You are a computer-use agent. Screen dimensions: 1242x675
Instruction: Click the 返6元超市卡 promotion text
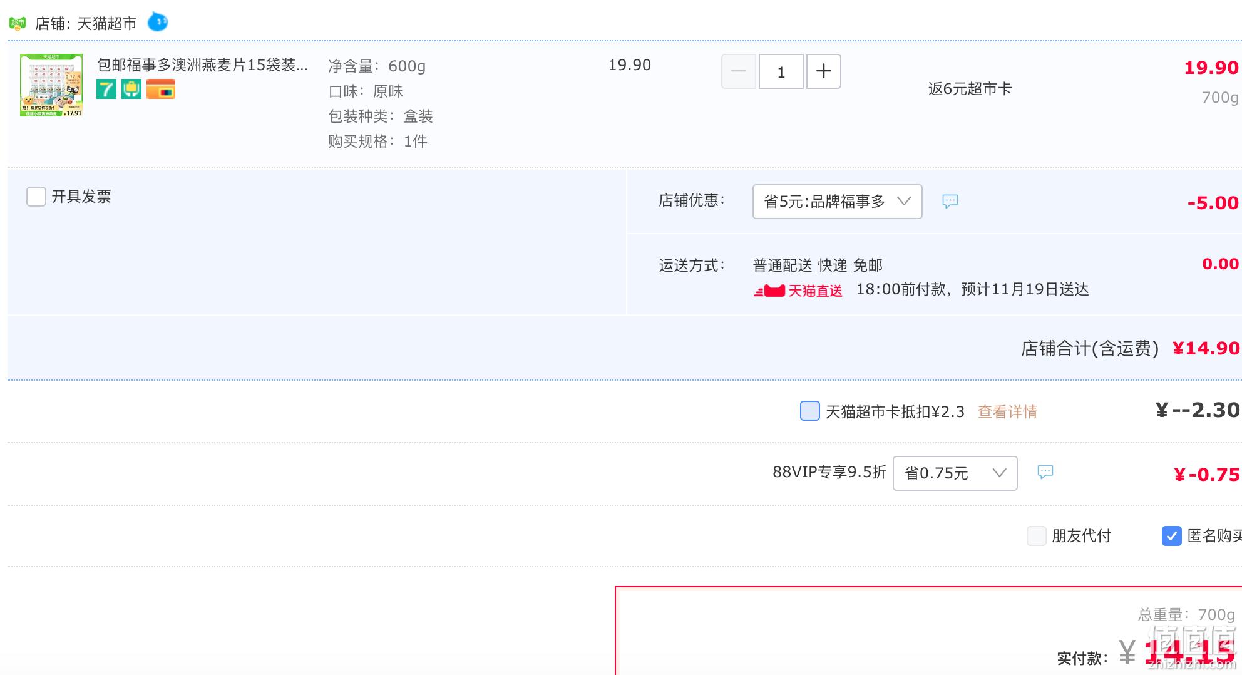[x=970, y=89]
